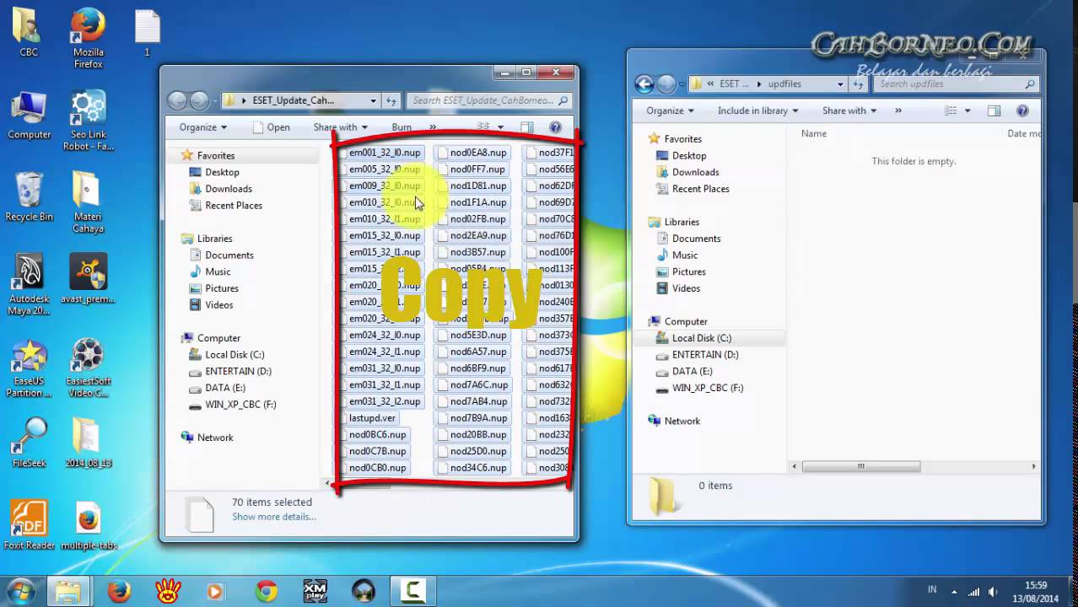This screenshot has height=607, width=1078.
Task: Launch Mozilla Firefox from the desktop
Action: tap(88, 38)
